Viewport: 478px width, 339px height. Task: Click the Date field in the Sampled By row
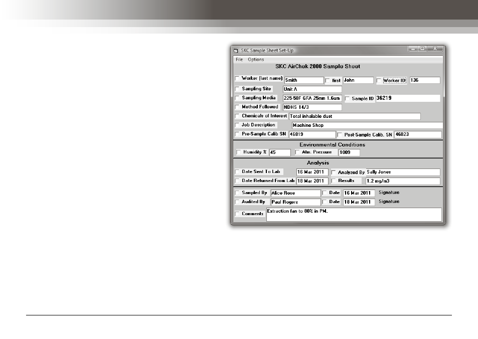point(359,193)
